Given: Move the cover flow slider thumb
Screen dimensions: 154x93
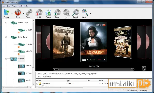Looking at the screenshot, I should coord(57,69).
